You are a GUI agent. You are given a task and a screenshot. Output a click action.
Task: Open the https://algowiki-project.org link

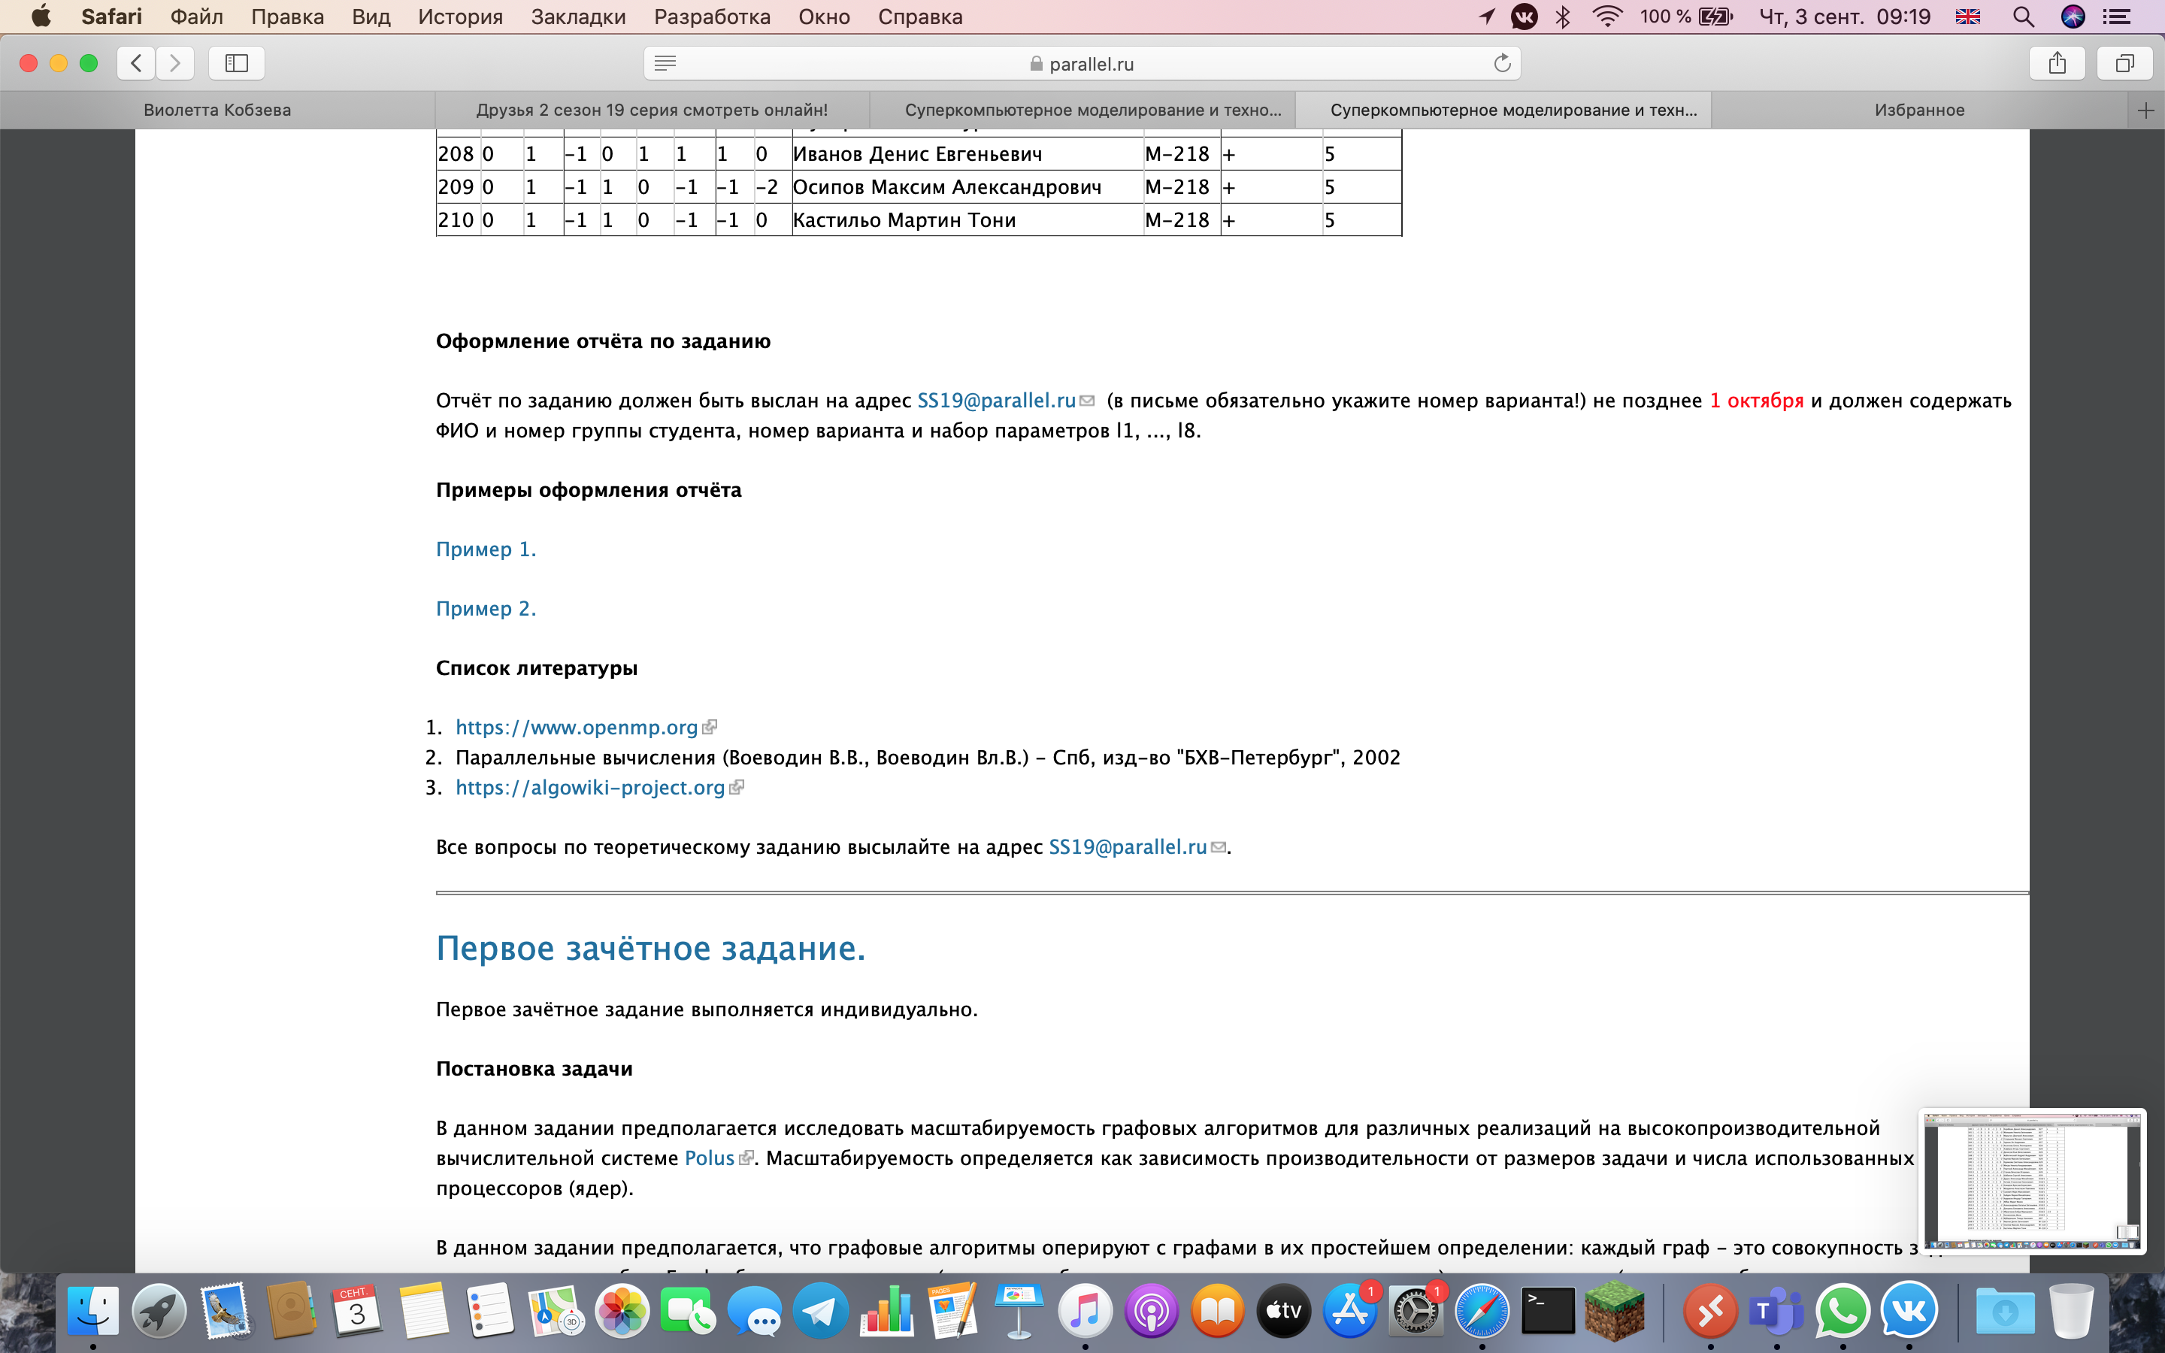[589, 788]
